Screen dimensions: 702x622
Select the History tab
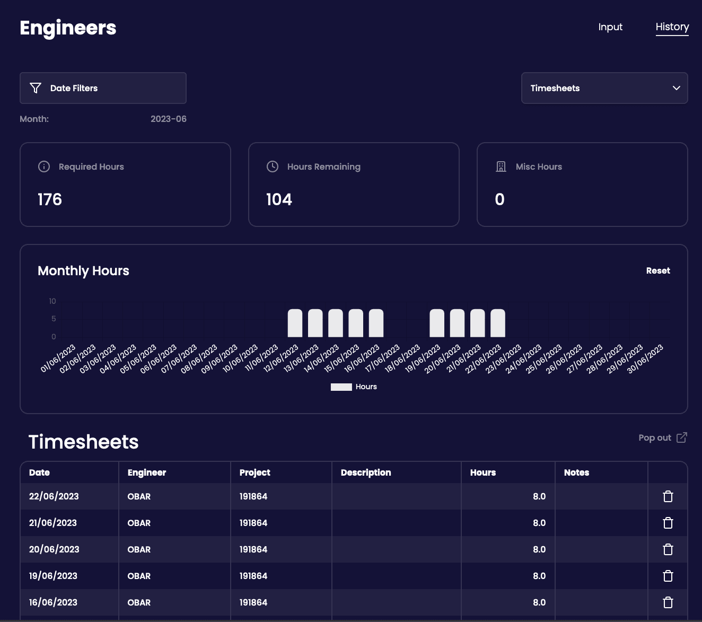(x=672, y=27)
